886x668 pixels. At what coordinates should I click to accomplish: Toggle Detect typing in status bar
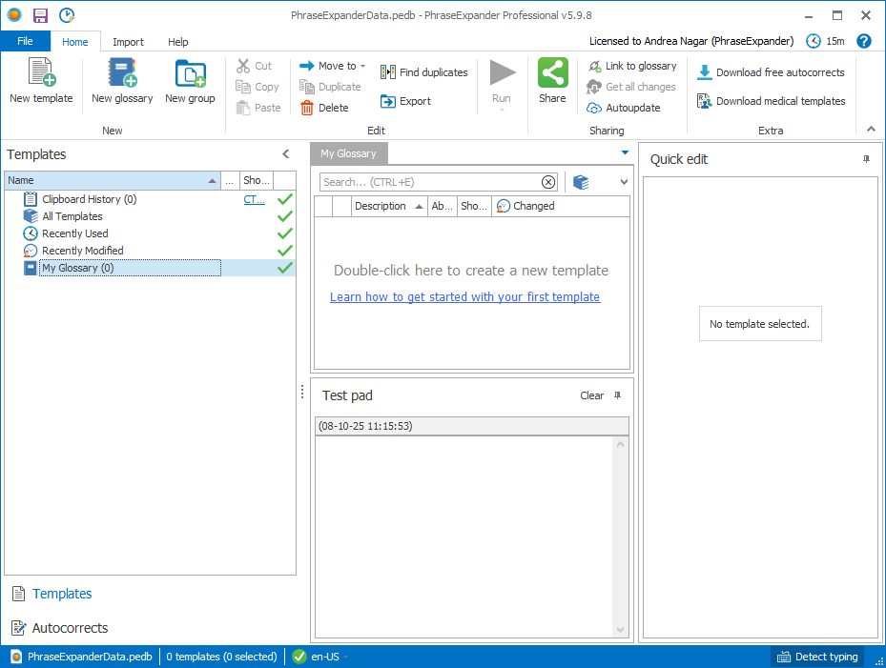(x=817, y=657)
